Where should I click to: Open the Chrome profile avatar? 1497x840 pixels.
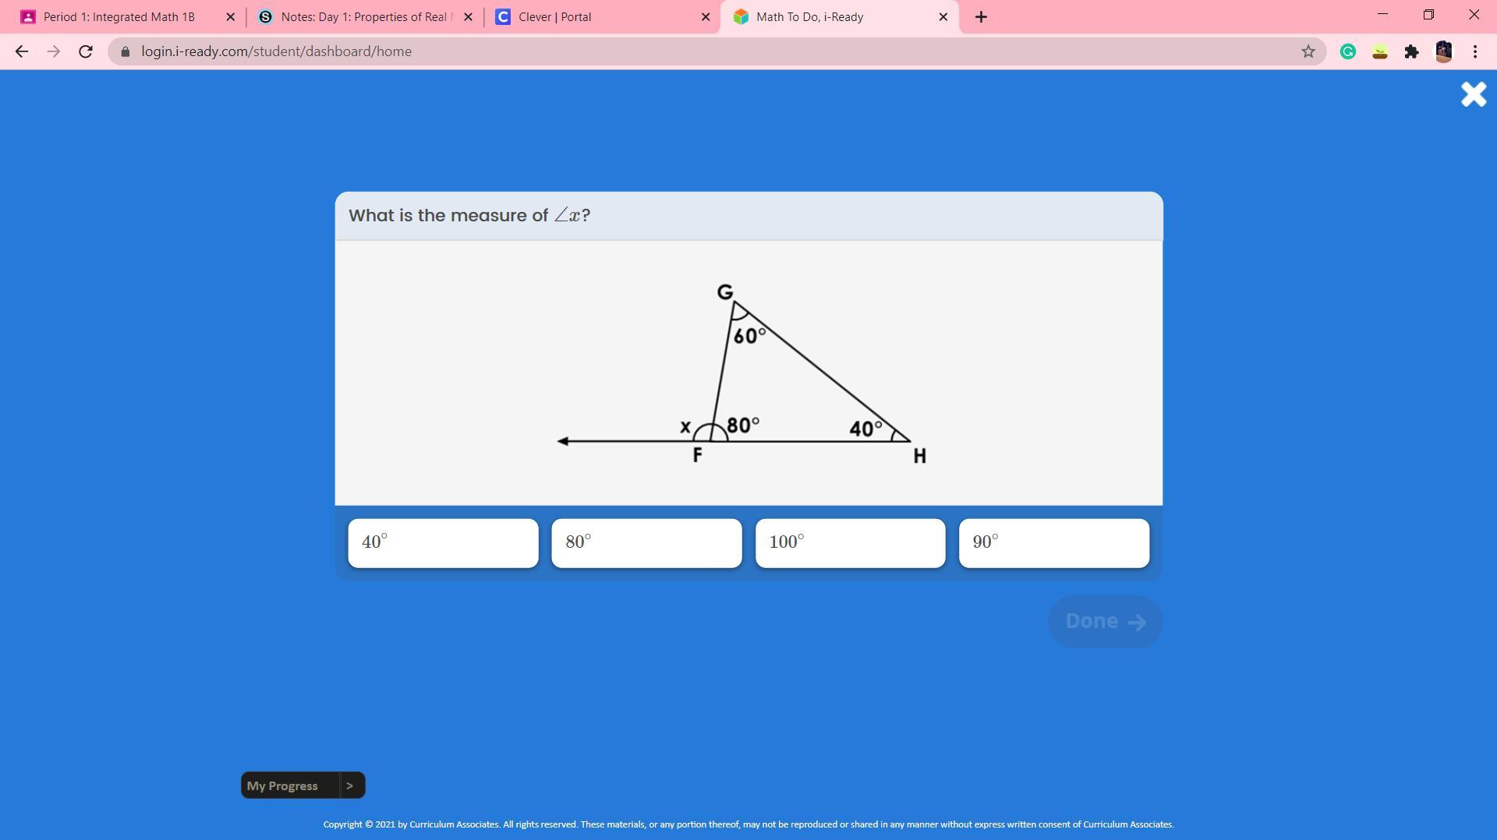click(x=1443, y=51)
